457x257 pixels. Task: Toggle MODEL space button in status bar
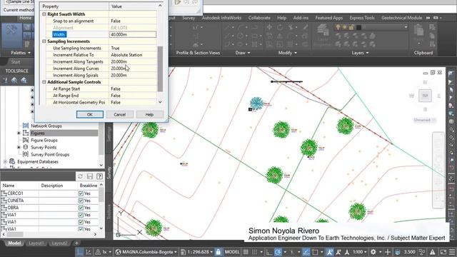(x=232, y=252)
